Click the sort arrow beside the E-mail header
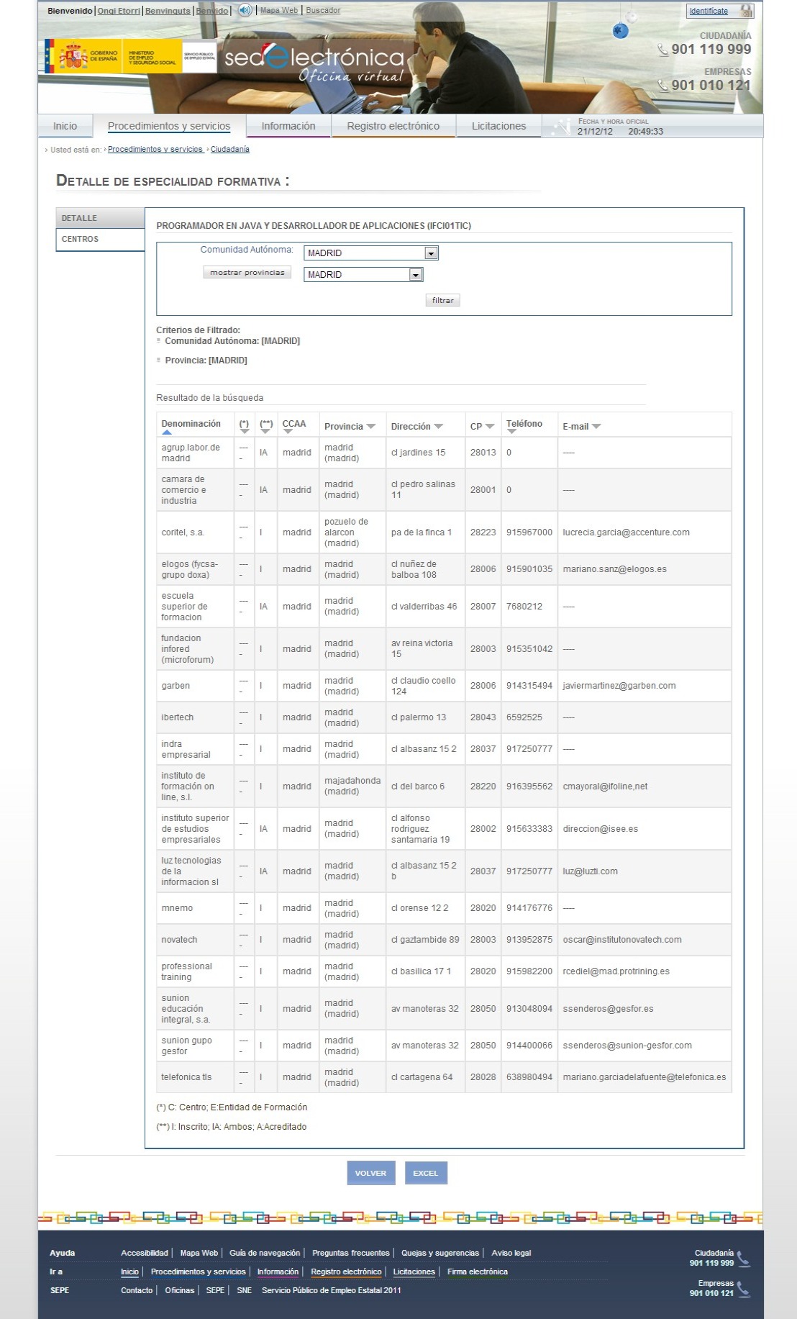 pyautogui.click(x=596, y=427)
